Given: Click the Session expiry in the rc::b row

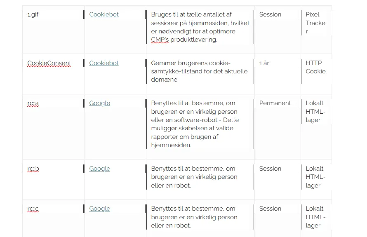Looking at the screenshot, I should click(x=270, y=169).
